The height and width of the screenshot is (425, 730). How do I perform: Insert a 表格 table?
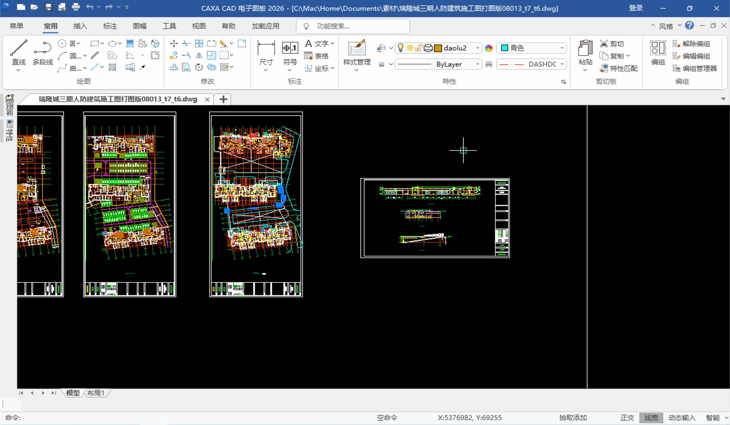coord(317,56)
